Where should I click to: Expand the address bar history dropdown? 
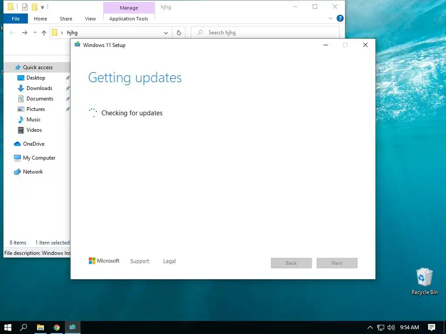[x=166, y=33]
